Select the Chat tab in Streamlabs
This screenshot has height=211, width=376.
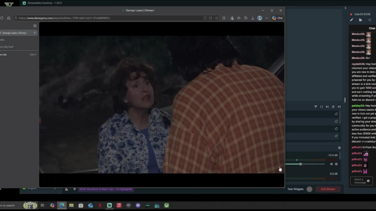click(372, 28)
